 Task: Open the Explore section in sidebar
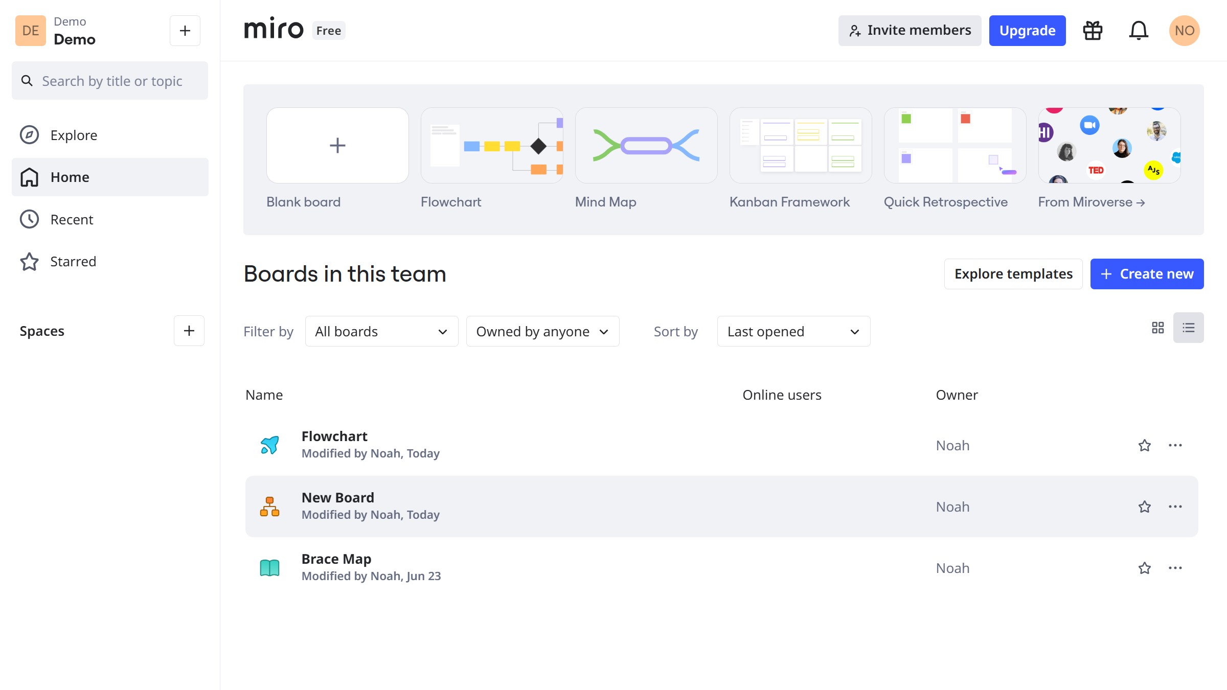[x=73, y=134]
